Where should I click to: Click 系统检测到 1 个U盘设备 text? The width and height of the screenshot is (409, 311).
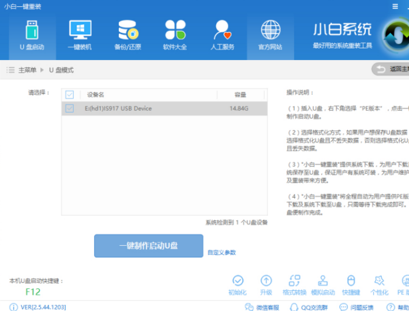237,222
